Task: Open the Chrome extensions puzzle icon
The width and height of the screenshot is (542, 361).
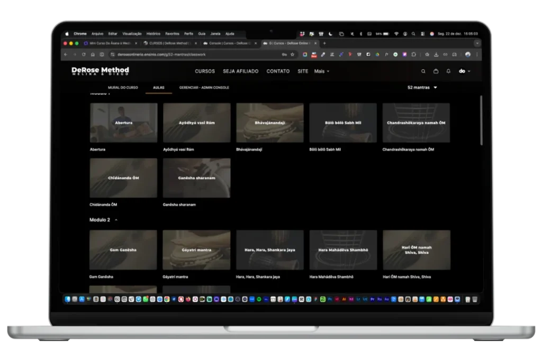Action: (x=413, y=54)
